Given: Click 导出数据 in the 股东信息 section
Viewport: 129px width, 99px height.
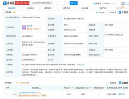Looking at the screenshot, I should (x=112, y=83).
